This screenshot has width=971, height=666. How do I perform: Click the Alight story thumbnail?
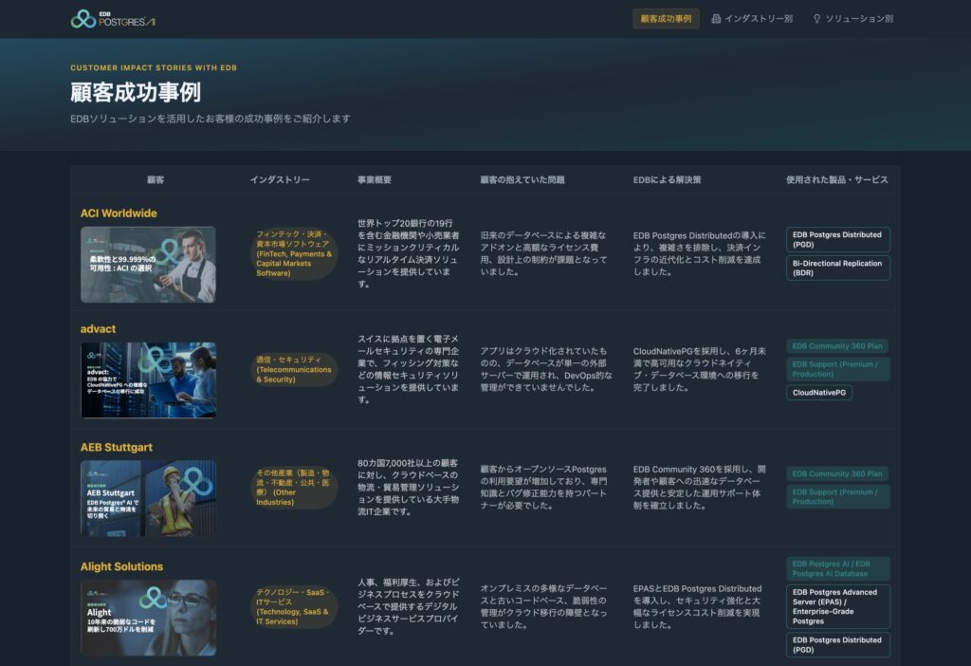click(x=148, y=617)
